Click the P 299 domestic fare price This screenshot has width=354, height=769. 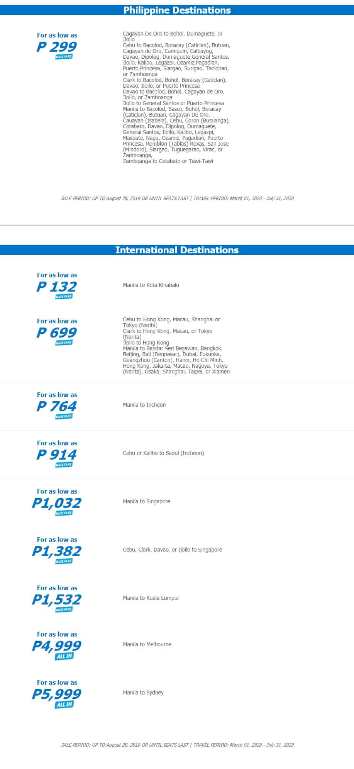coord(57,47)
